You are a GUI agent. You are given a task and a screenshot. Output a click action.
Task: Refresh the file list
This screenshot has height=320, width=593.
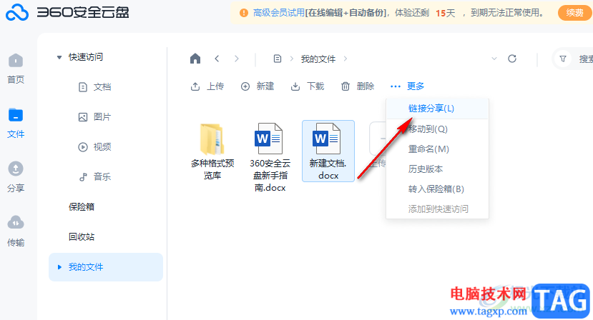click(x=512, y=59)
